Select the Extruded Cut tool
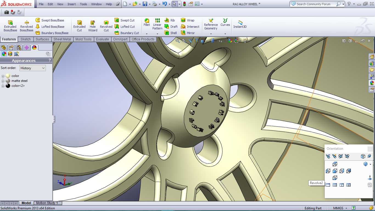Image resolution: width=375 pixels, height=211 pixels. (79, 26)
